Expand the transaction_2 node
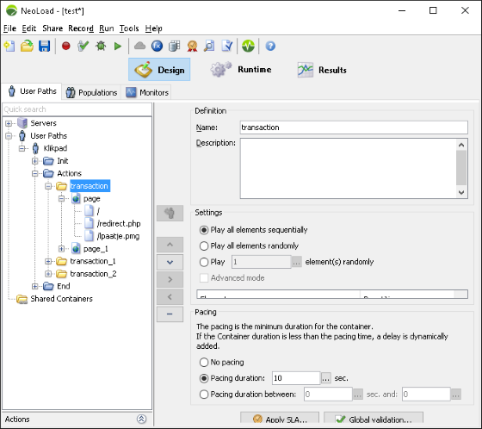Screen dimensions: 482x429 click(x=48, y=274)
